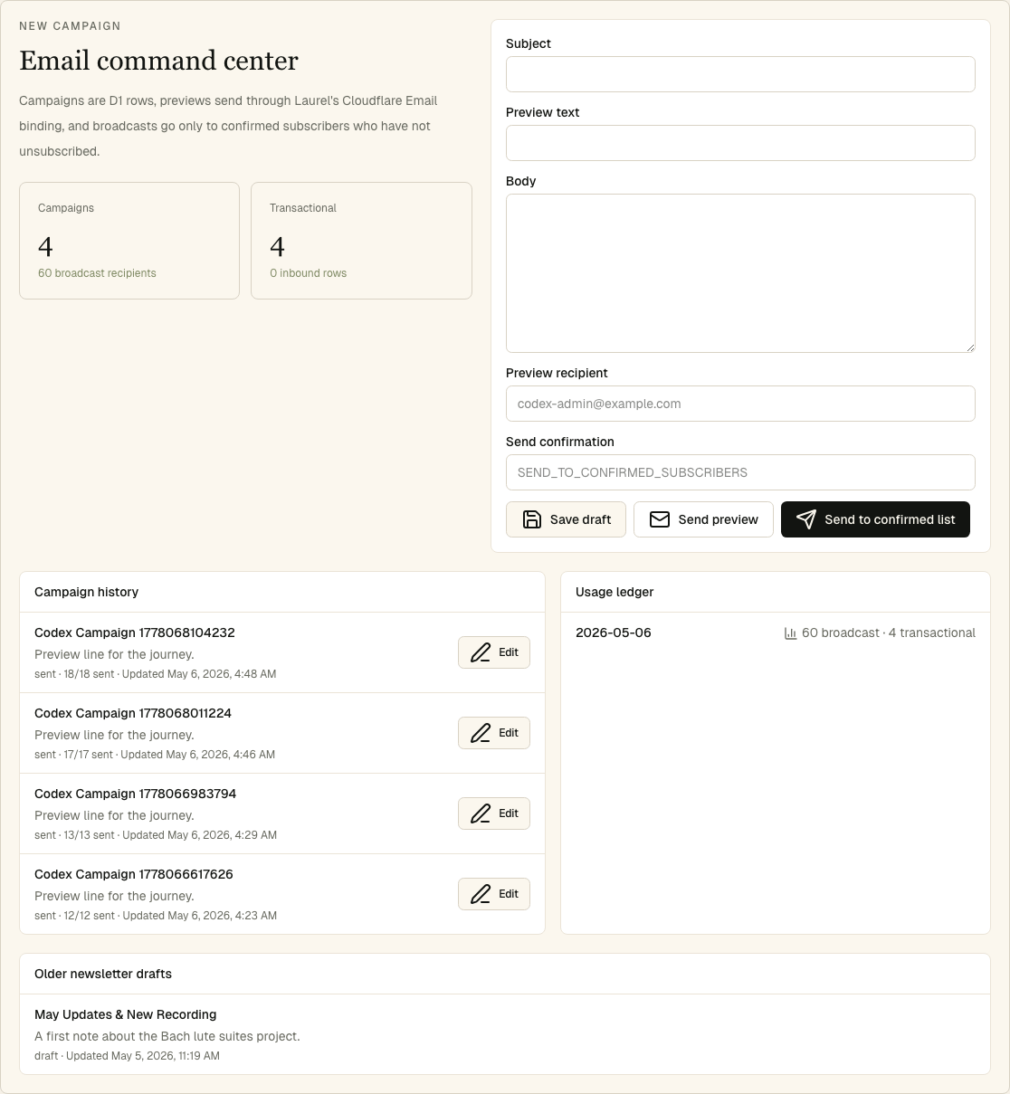The height and width of the screenshot is (1094, 1010).
Task: Select the Codex Campaign 1778066983794 title
Action: point(136,794)
